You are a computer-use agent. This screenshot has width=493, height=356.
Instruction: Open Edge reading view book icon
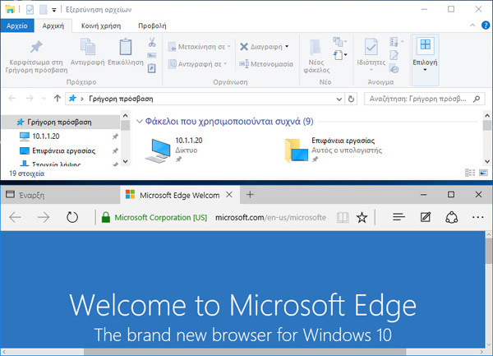[343, 217]
